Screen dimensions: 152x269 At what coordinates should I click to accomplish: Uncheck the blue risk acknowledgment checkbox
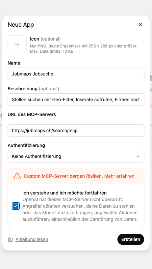coord(16,206)
